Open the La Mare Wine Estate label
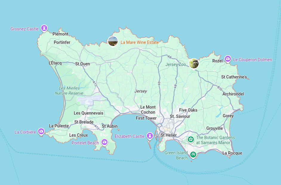This screenshot has height=185, width=281. pos(139,42)
